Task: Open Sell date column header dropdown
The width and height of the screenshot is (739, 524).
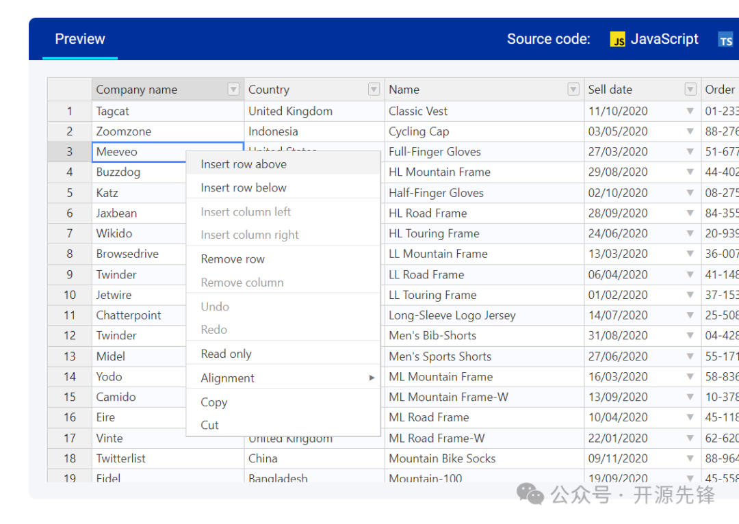Action: coord(690,90)
